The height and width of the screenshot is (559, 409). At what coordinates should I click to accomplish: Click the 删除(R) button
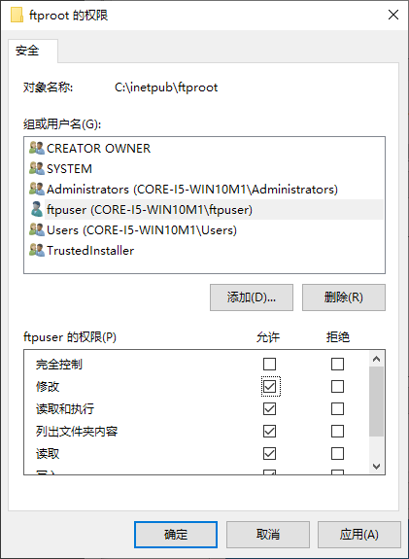coord(344,297)
